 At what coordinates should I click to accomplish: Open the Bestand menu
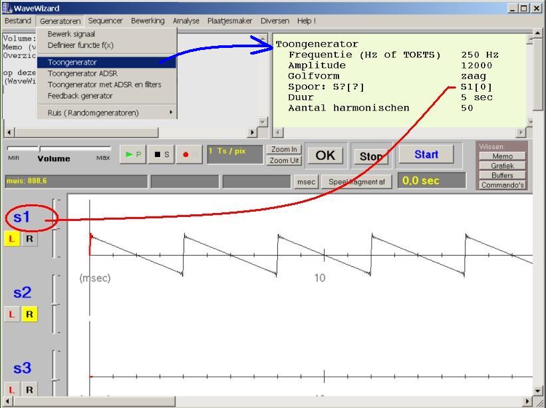coord(18,21)
